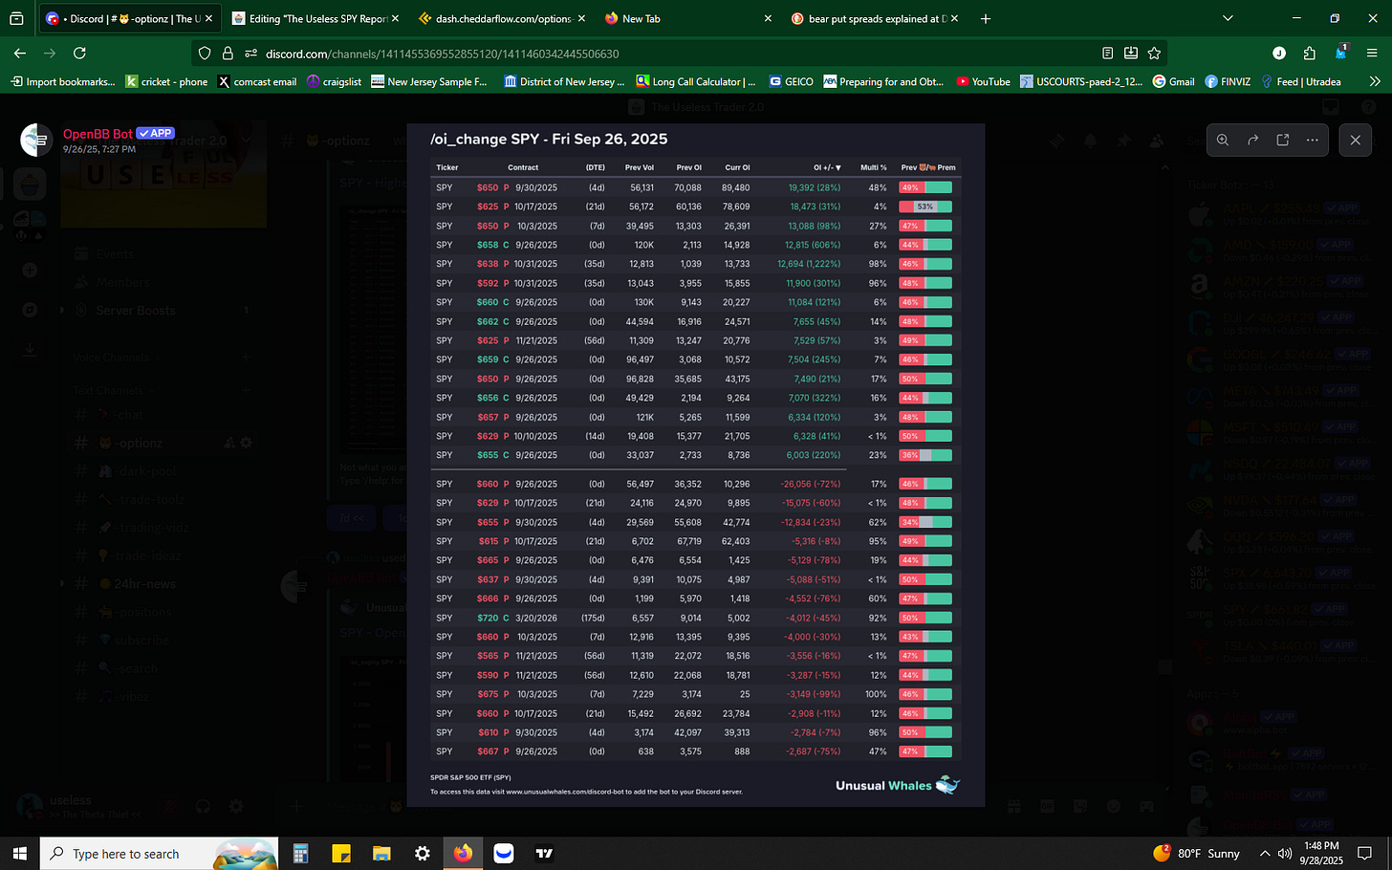The width and height of the screenshot is (1392, 870).
Task: Click the Firefox taskbar icon
Action: tap(463, 853)
